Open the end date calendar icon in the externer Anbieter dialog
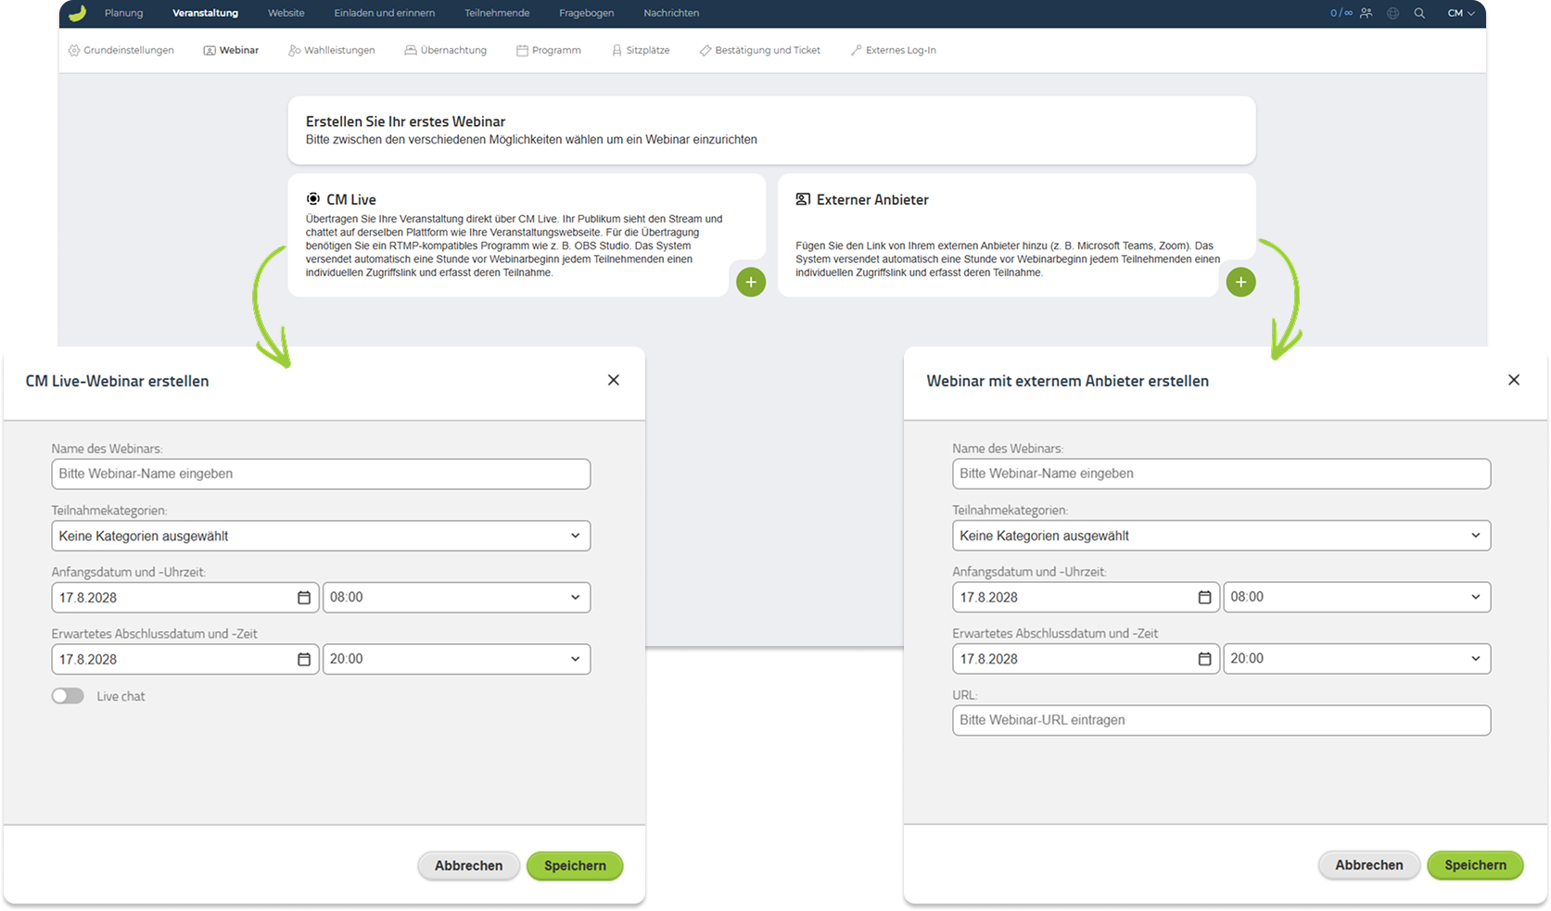 click(x=1204, y=659)
